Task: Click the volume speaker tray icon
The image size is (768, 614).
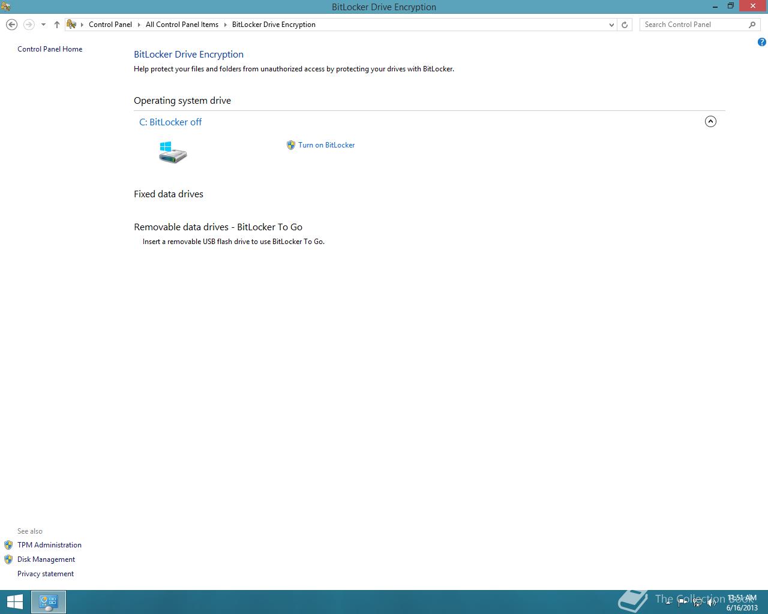Action: point(712,602)
